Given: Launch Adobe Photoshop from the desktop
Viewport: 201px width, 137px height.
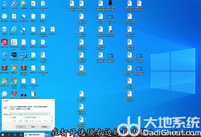Looking at the screenshot, I should 14,56.
